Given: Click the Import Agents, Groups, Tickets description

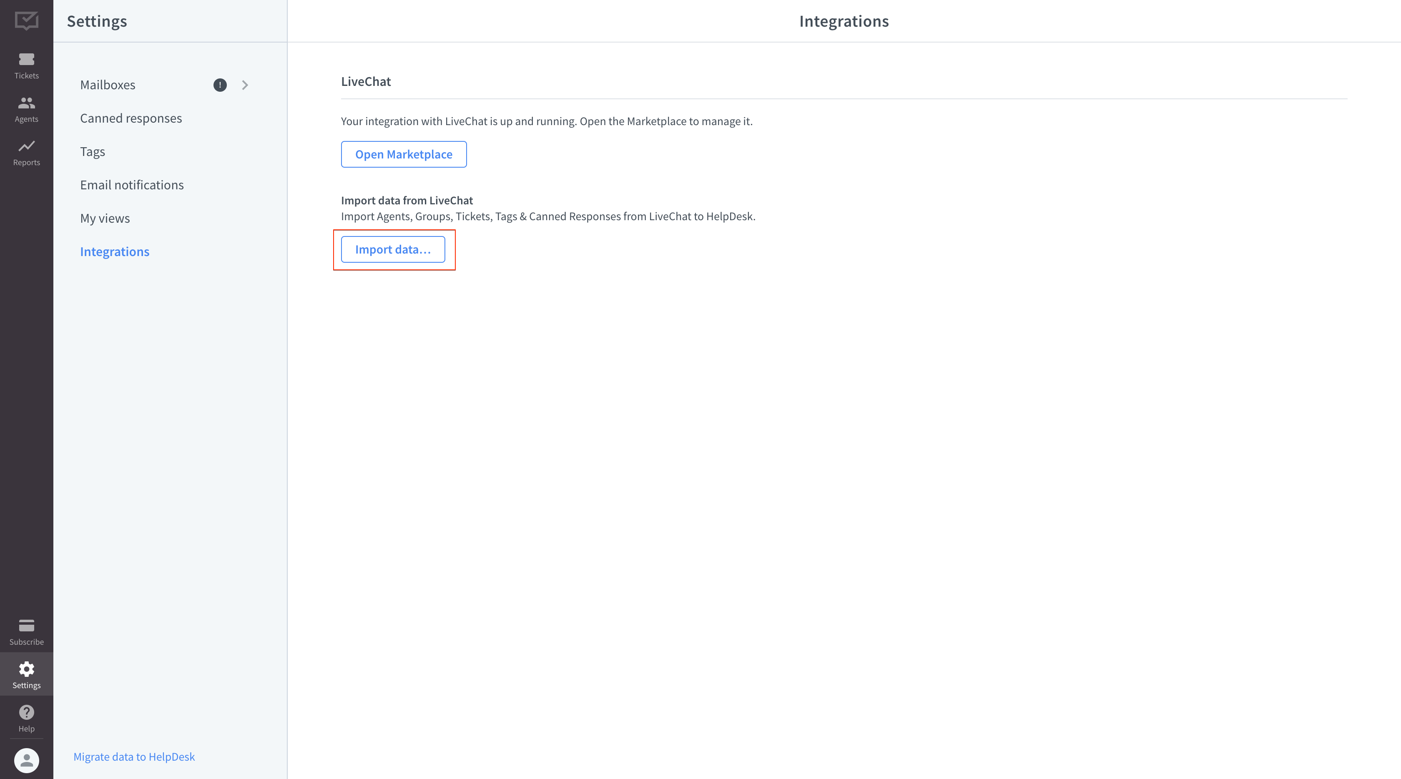Looking at the screenshot, I should pos(548,216).
